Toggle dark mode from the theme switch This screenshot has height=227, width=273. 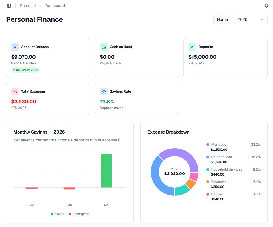point(266,5)
